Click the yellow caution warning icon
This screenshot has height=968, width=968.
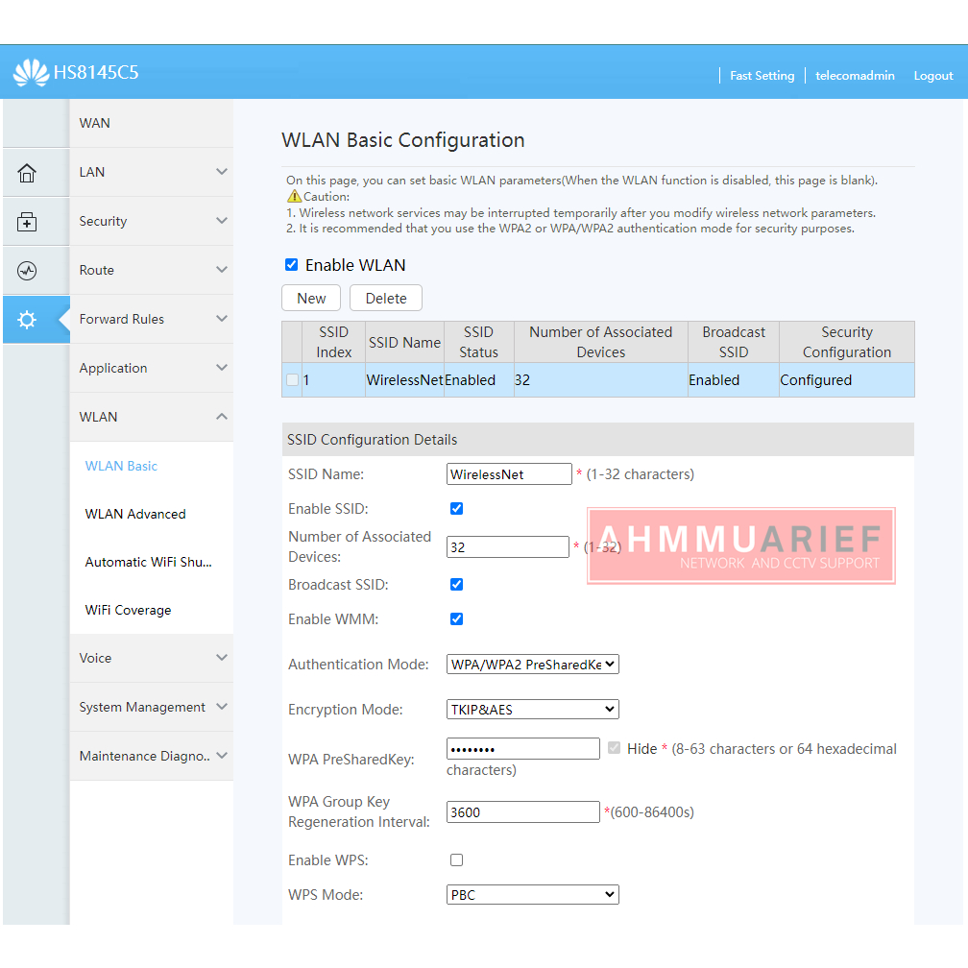coord(294,197)
